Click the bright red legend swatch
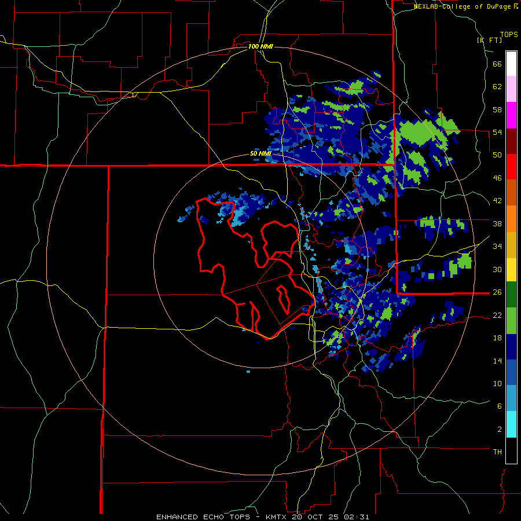This screenshot has height=521, width=521. [x=511, y=167]
